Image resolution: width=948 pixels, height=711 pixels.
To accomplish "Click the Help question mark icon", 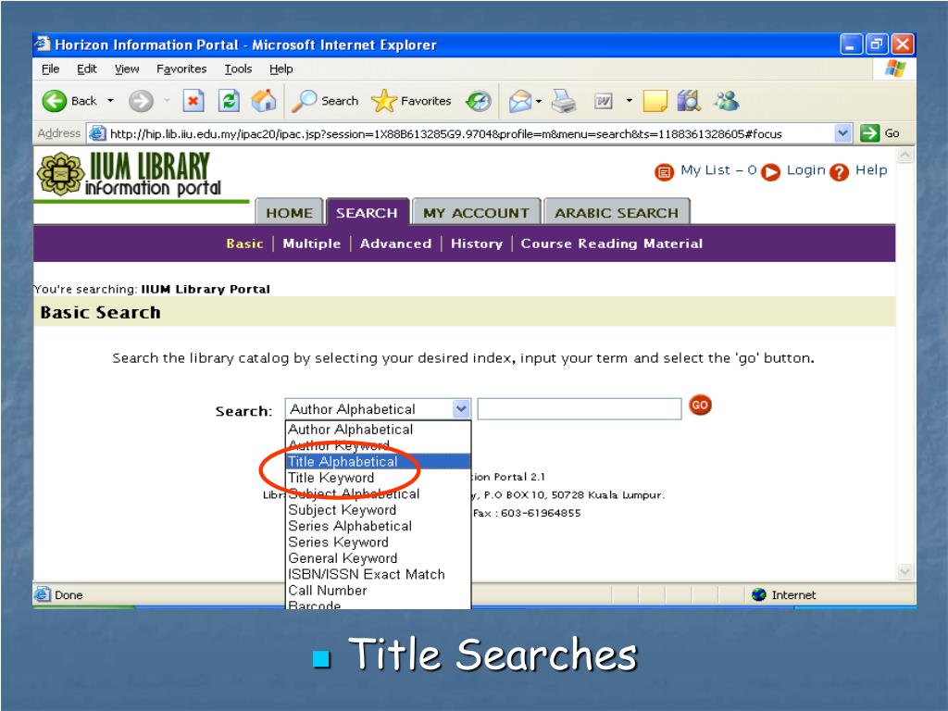I will 839,173.
